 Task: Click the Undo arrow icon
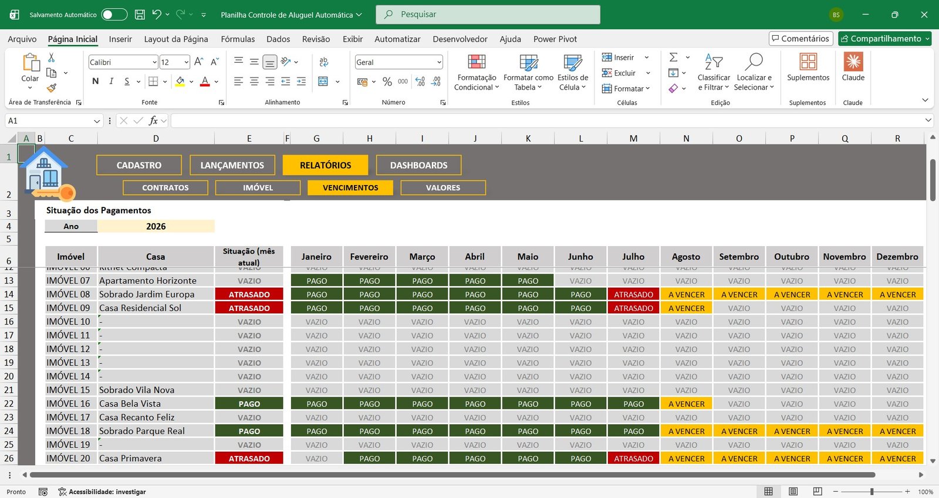(x=156, y=15)
